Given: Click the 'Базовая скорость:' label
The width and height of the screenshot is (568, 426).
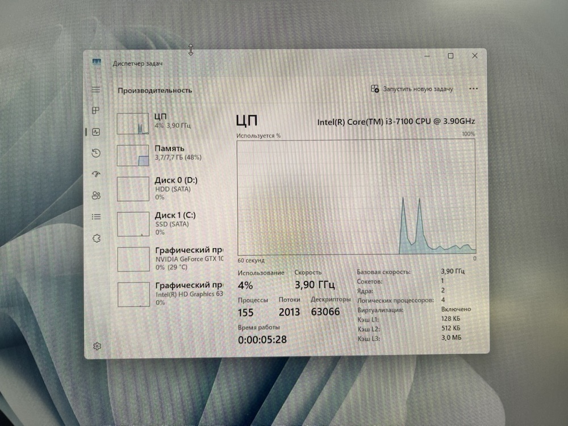Looking at the screenshot, I should (383, 272).
